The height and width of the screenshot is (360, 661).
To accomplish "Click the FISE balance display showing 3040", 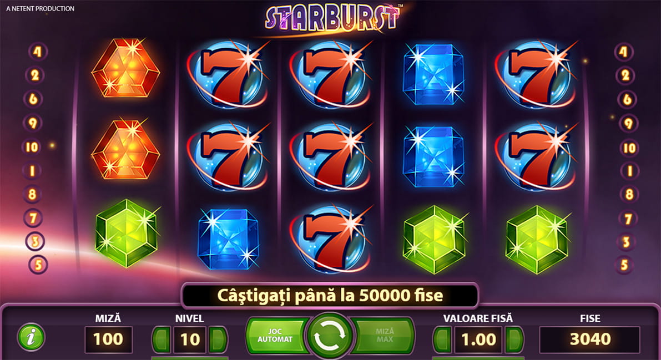I will pos(590,339).
